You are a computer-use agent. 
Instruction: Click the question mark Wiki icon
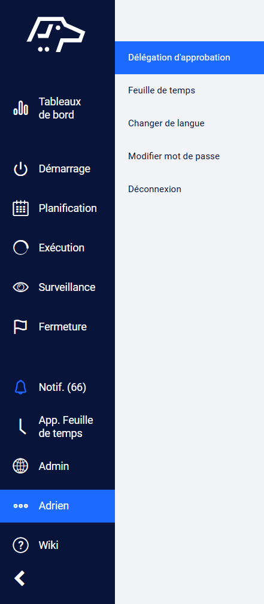(x=21, y=545)
